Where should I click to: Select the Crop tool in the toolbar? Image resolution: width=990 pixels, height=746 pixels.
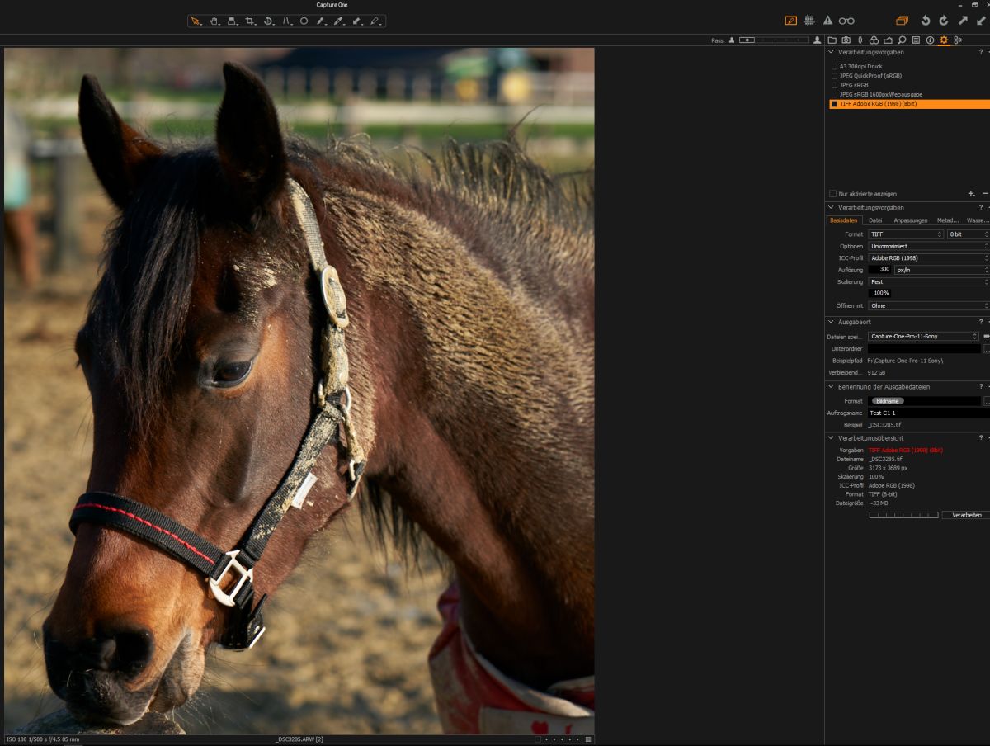249,21
